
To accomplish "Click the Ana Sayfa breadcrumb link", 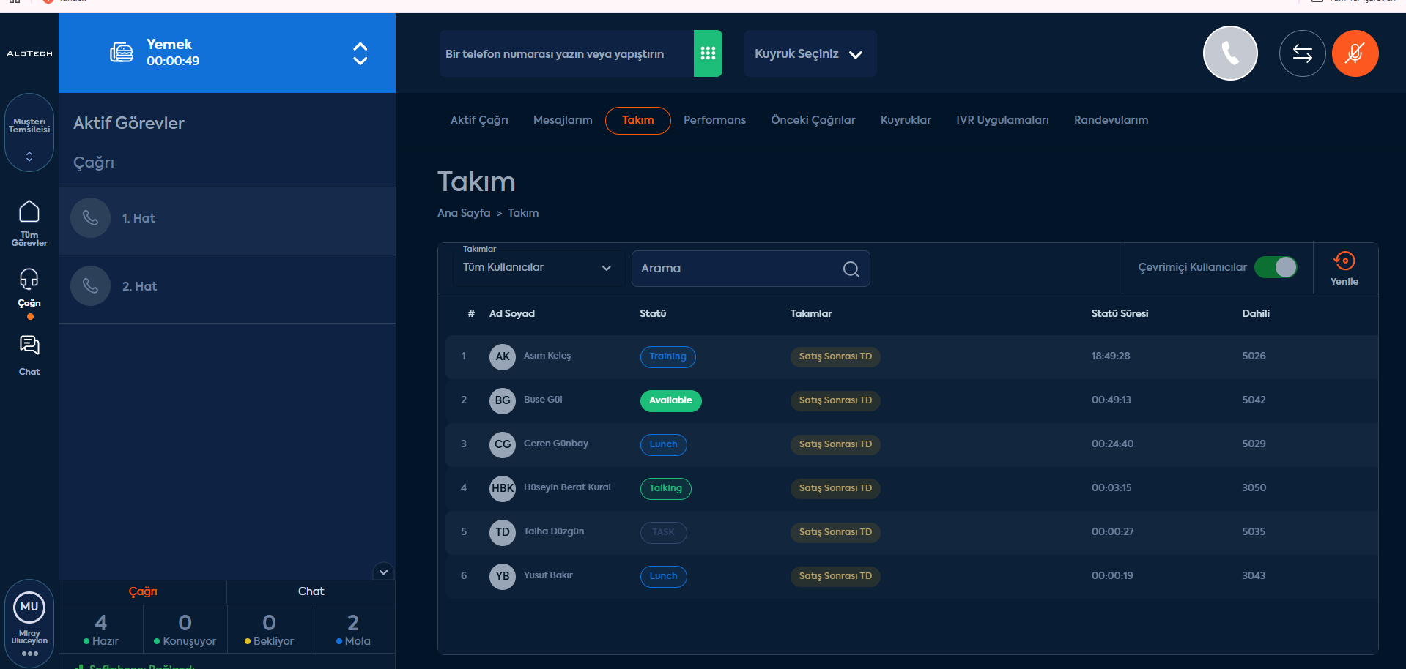I will tap(464, 213).
